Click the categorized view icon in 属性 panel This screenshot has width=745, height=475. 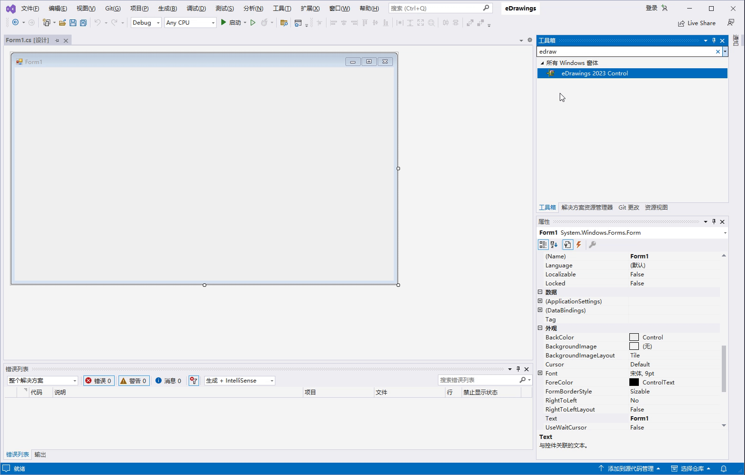point(543,245)
